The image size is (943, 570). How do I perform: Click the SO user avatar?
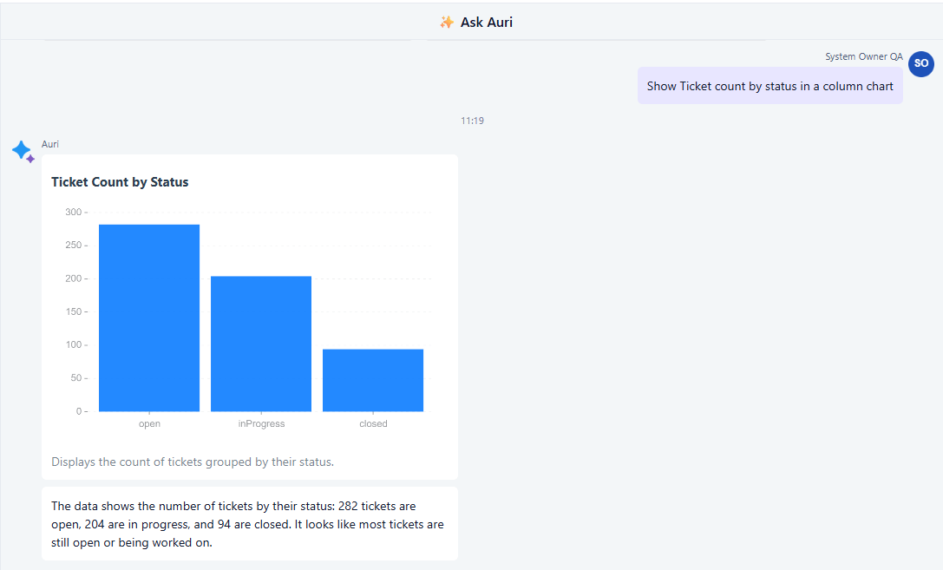coord(920,63)
